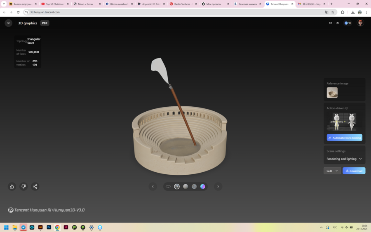Open the share icon
371x232 pixels.
point(35,186)
